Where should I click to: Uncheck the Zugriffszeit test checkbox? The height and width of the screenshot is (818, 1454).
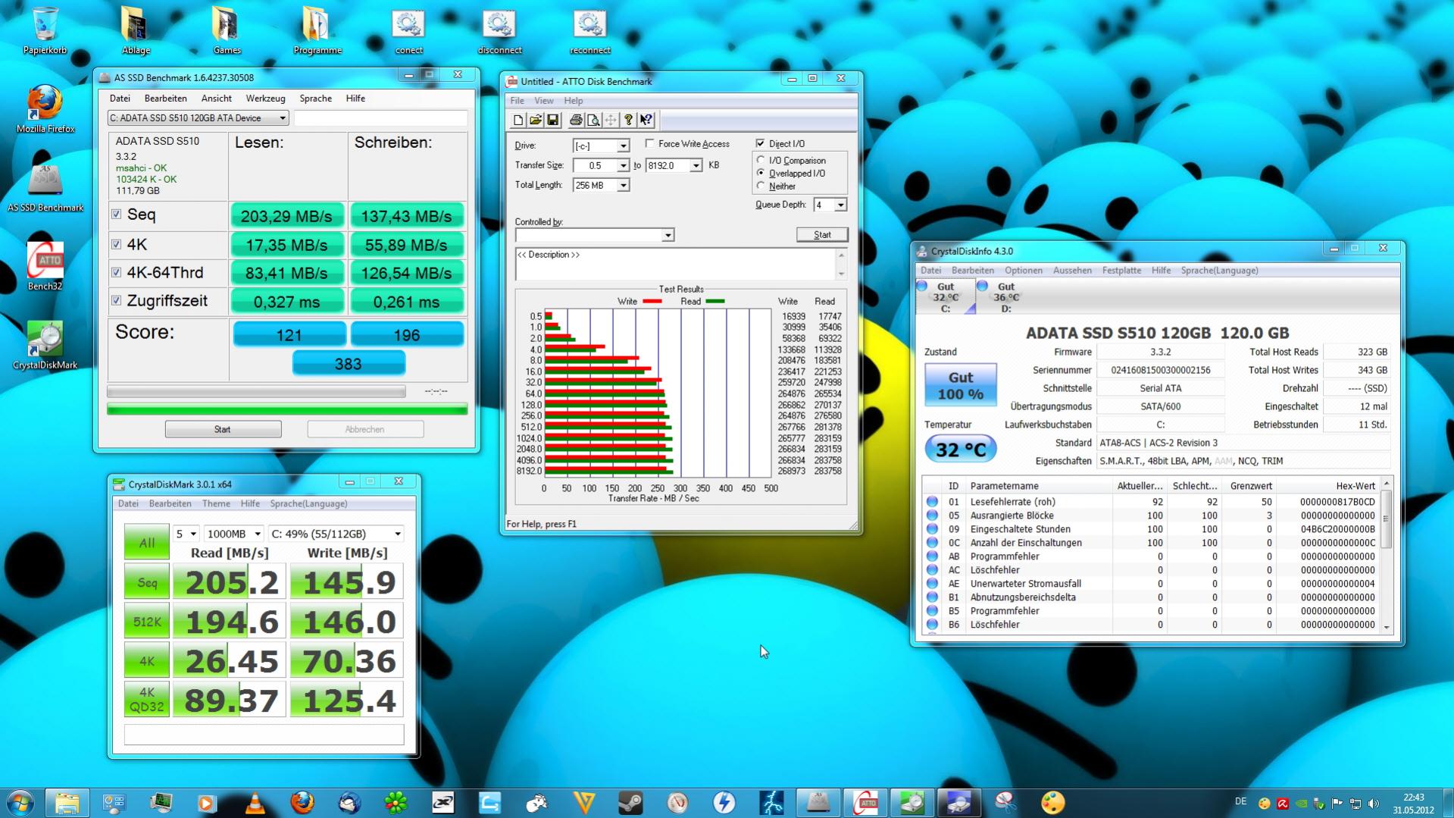116,300
